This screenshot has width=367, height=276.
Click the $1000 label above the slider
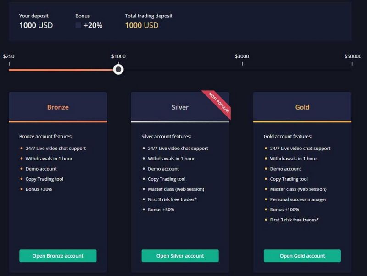118,56
